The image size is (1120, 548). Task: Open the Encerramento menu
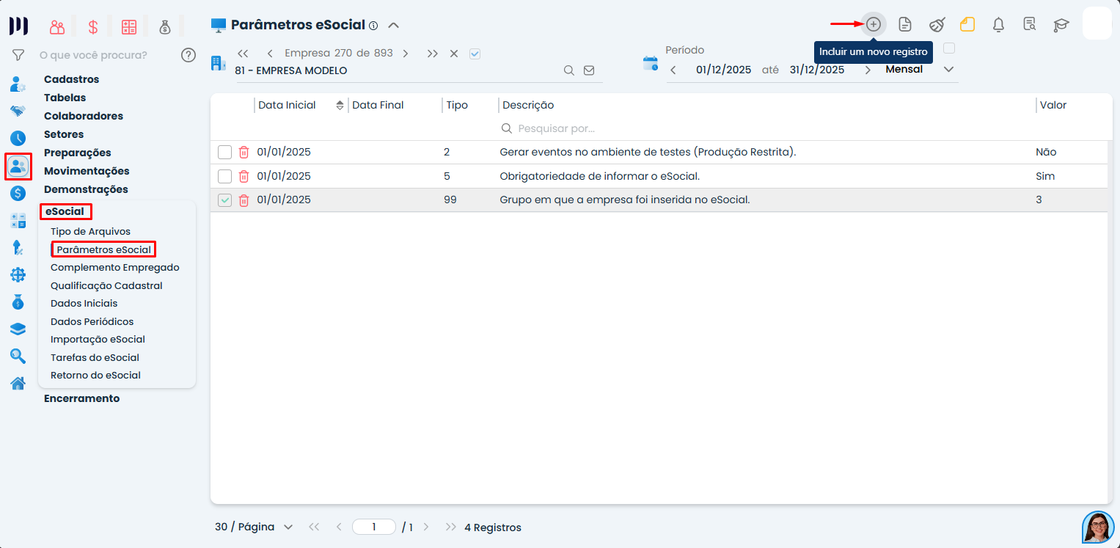[81, 398]
